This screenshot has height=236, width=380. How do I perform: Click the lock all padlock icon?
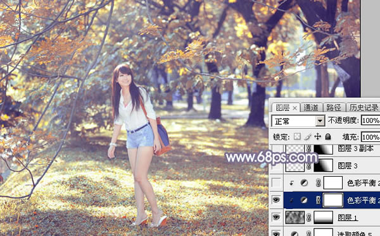tap(328, 136)
